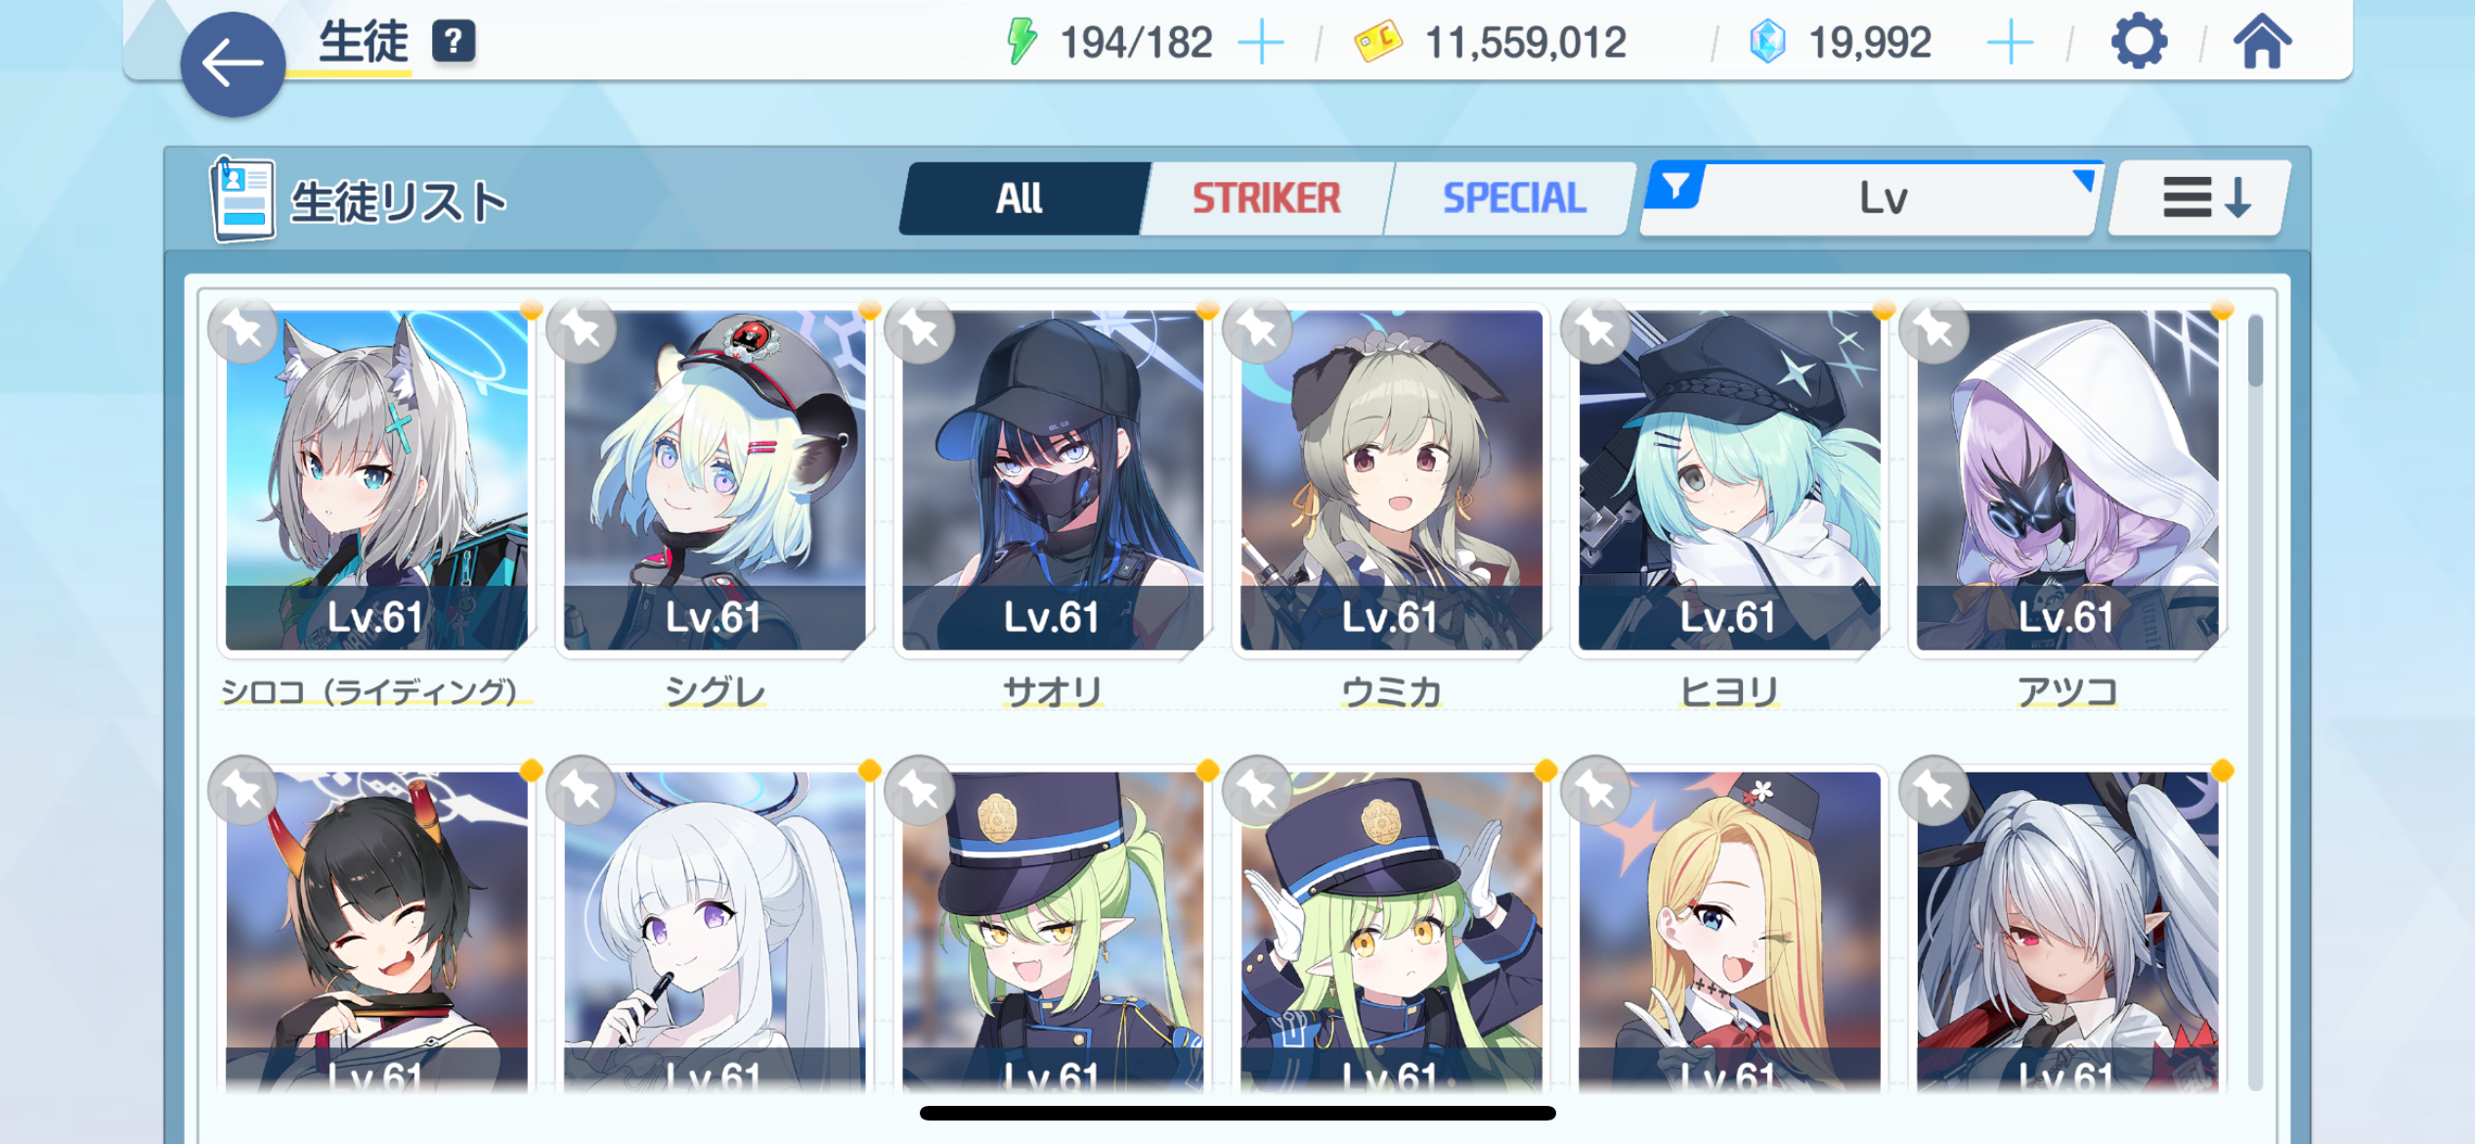2475x1144 pixels.
Task: Switch to the SPECIAL tab
Action: pyautogui.click(x=1514, y=198)
